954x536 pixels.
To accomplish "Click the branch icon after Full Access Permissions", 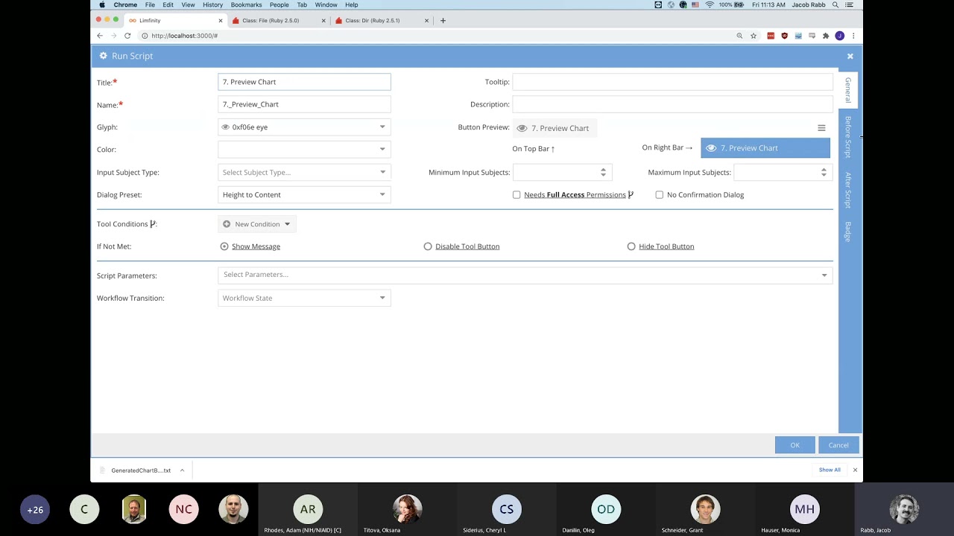I will pos(631,195).
